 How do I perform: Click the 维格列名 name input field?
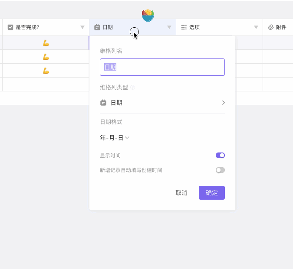[162, 67]
